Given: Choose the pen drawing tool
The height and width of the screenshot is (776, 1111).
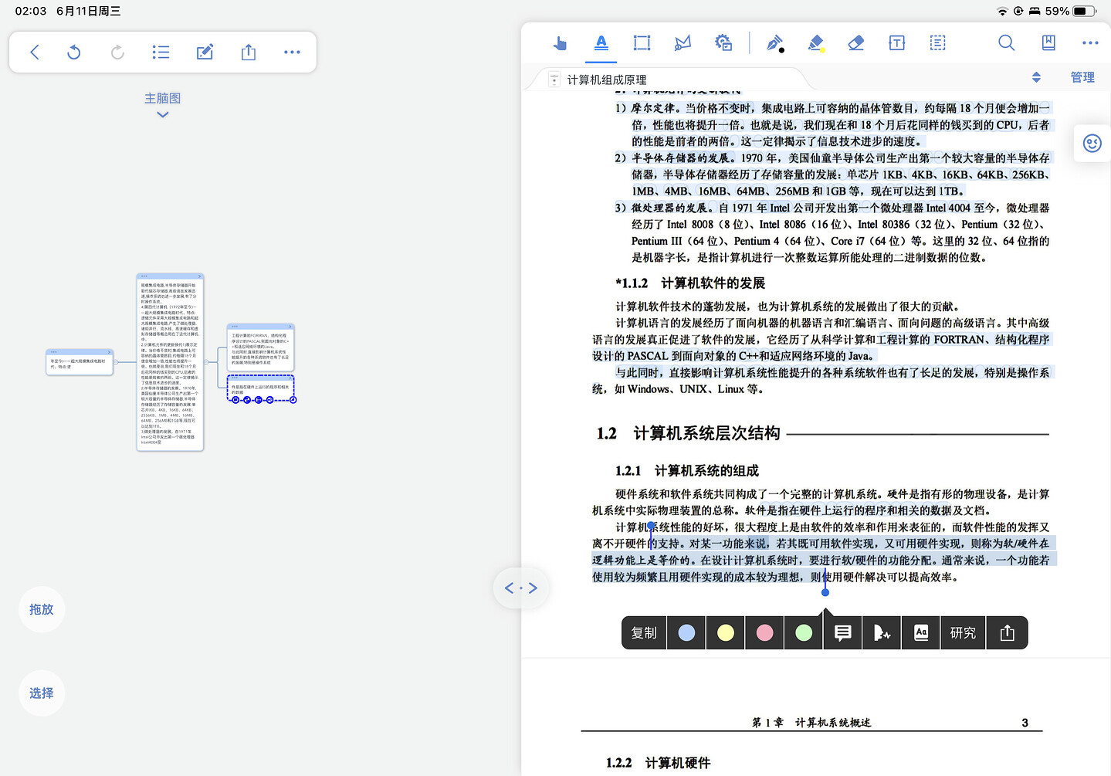Looking at the screenshot, I should coord(774,43).
